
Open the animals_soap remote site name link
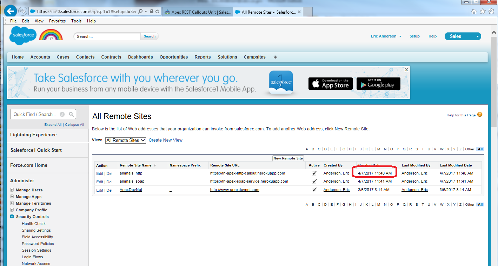click(x=132, y=181)
